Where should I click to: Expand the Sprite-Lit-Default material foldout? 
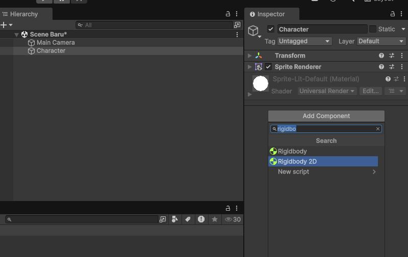click(x=249, y=95)
